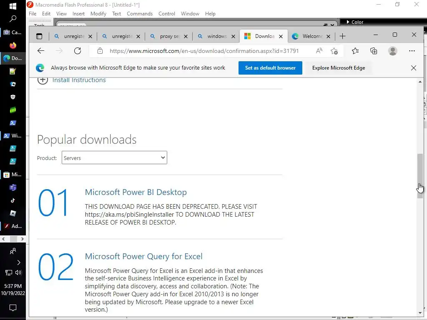This screenshot has width=427, height=320.
Task: Close the Welcome tab
Action: pos(329,37)
